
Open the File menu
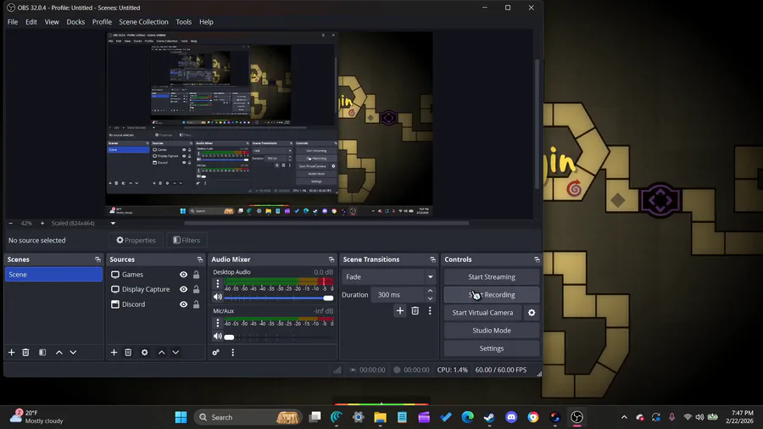[x=13, y=22]
